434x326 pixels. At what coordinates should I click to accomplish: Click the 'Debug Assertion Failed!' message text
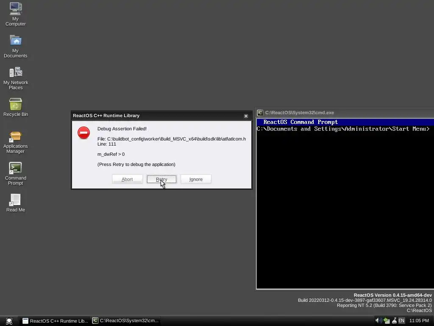coord(122,129)
